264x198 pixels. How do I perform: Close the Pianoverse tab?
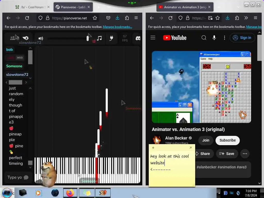pos(89,7)
